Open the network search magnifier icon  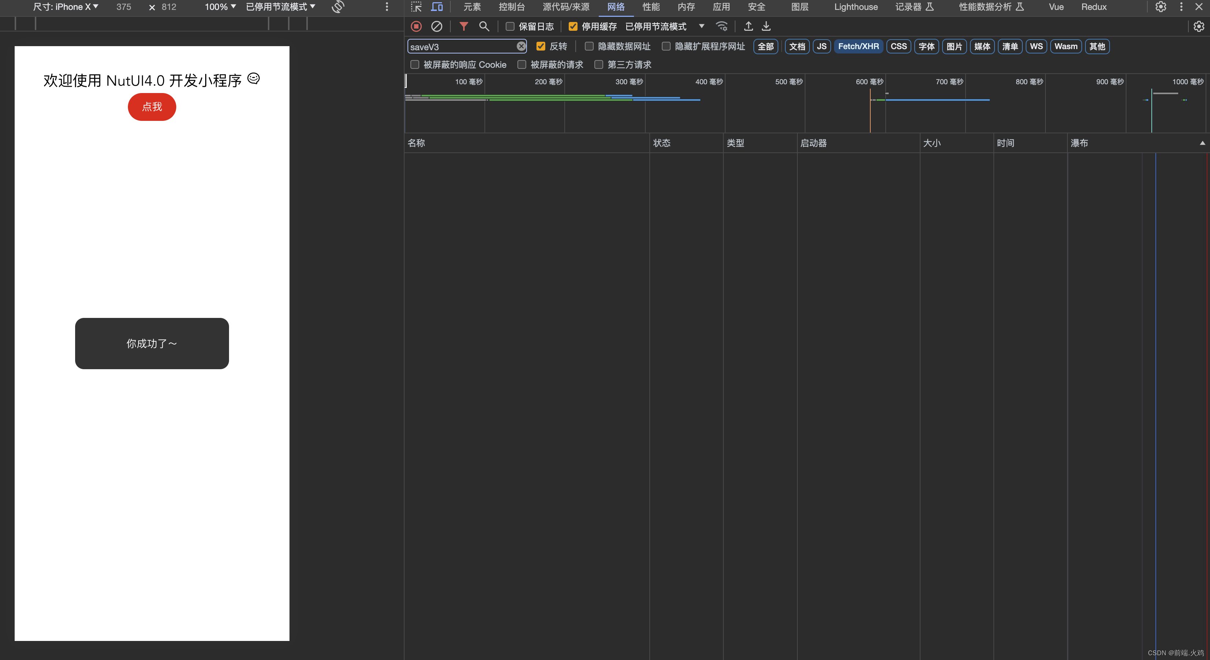[x=484, y=27]
